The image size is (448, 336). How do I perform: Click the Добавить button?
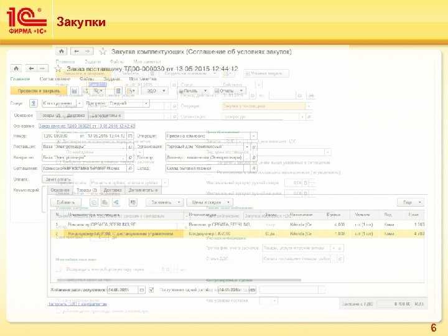65,202
